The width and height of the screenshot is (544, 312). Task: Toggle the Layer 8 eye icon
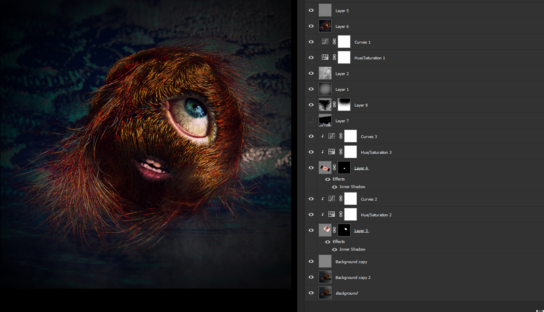(x=311, y=105)
